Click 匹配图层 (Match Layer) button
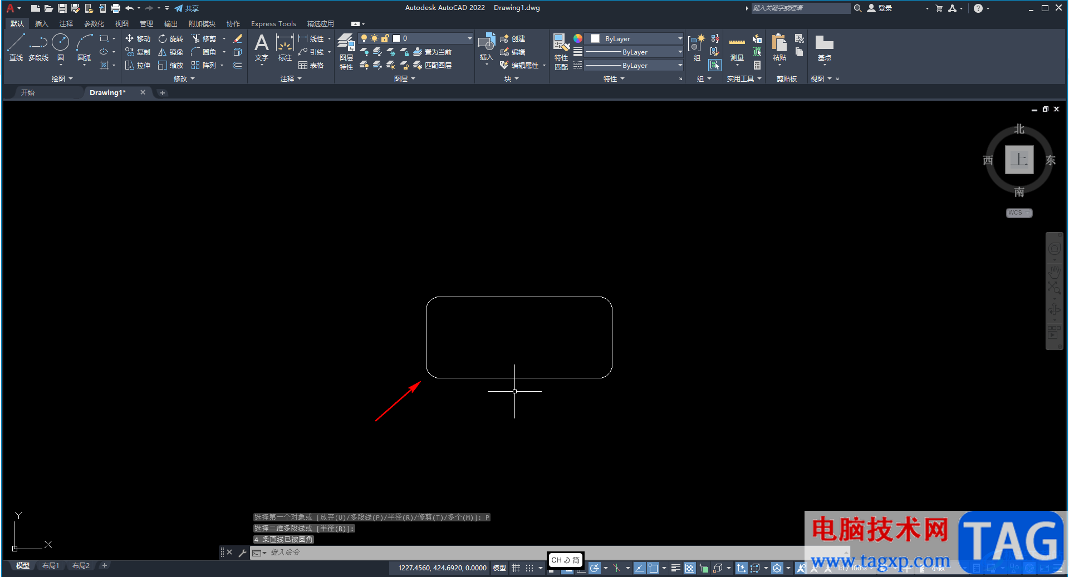This screenshot has height=577, width=1069. click(x=433, y=65)
